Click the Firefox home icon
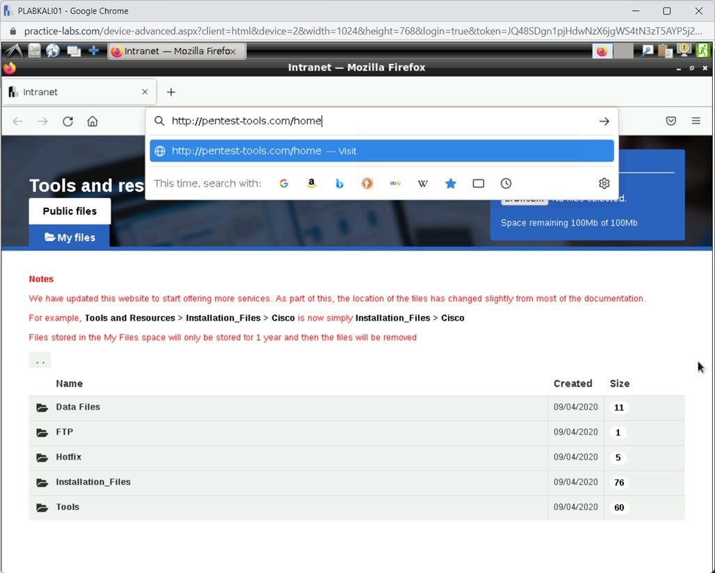 coord(93,121)
